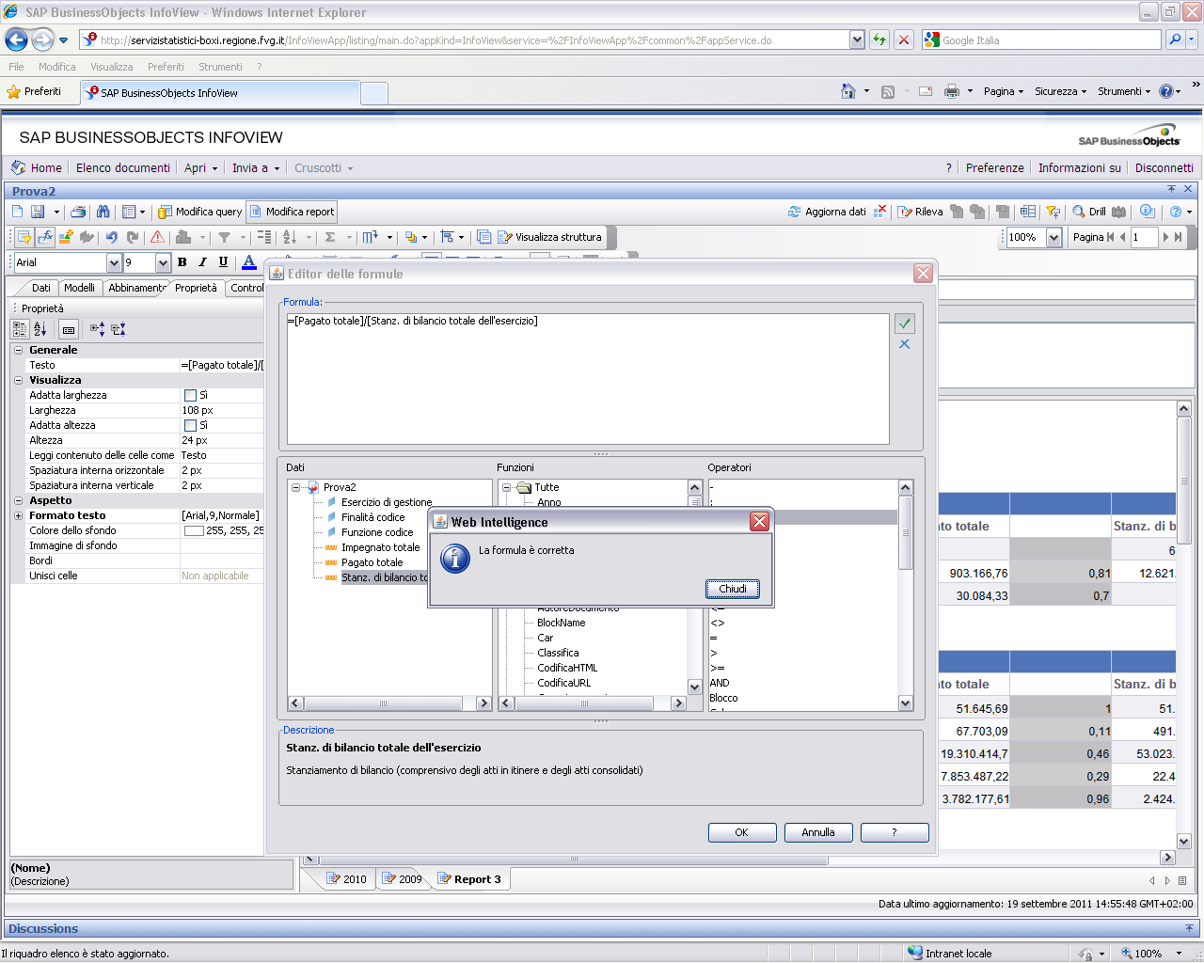Click OK in formula editor
Screen dimensions: 1204x963
click(741, 832)
